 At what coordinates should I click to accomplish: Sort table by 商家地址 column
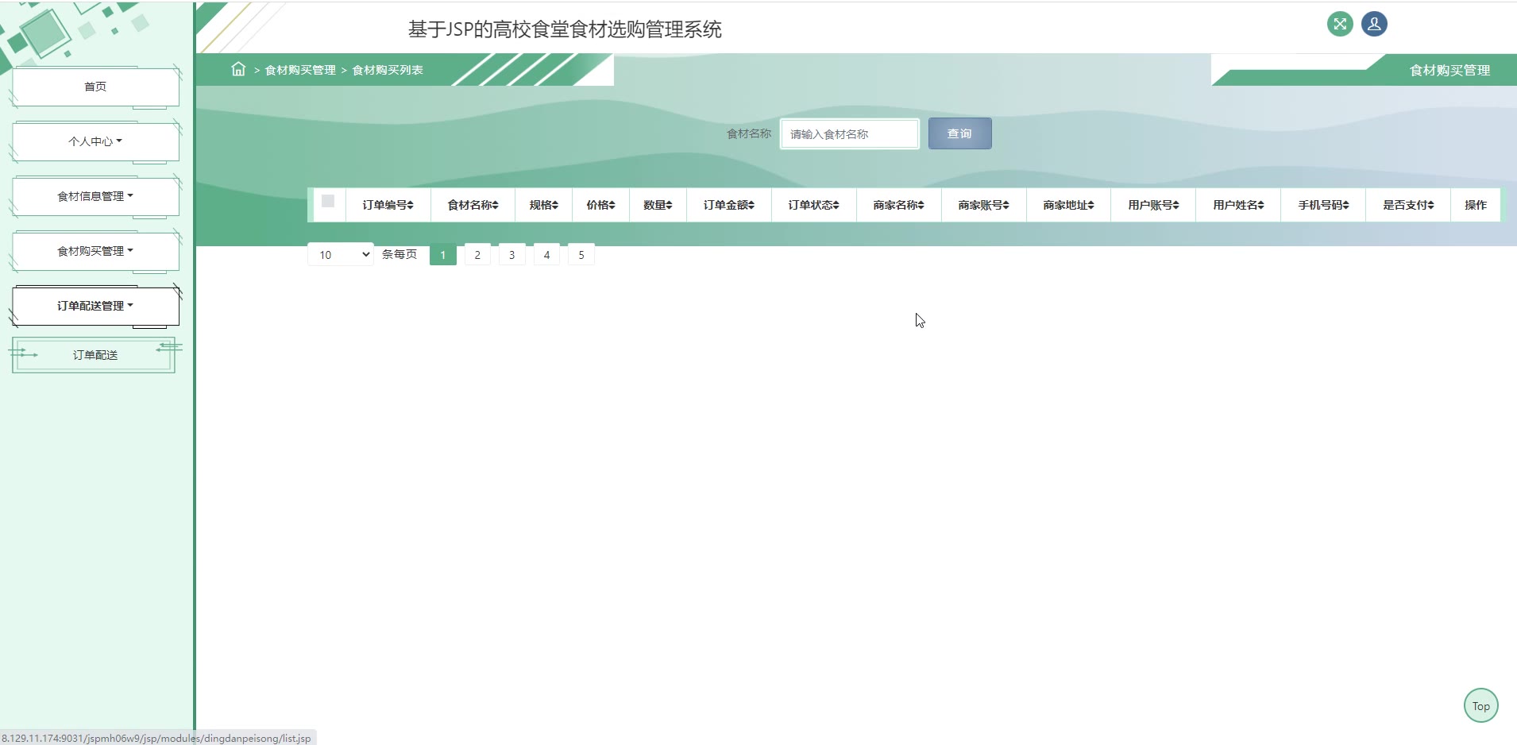click(1069, 205)
